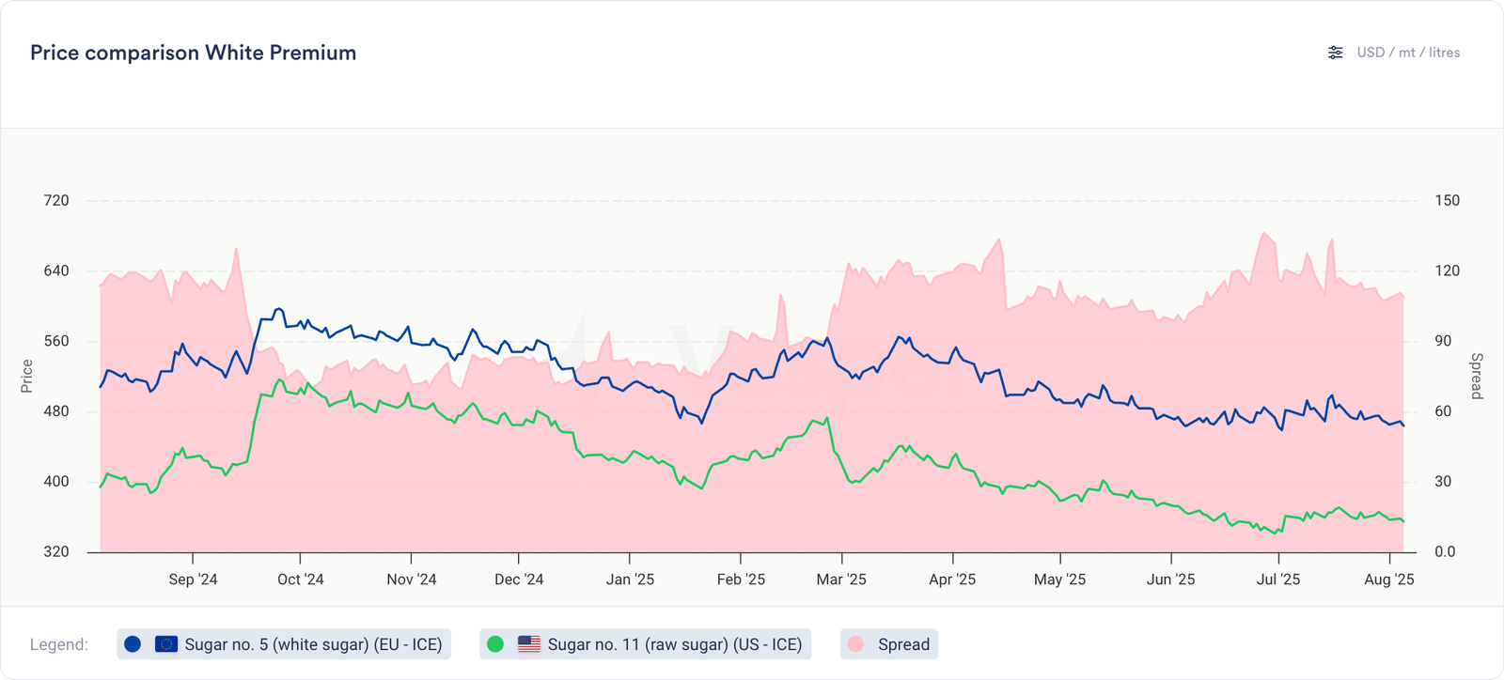
Task: Open the USD / mt / litres selector
Action: (1407, 53)
